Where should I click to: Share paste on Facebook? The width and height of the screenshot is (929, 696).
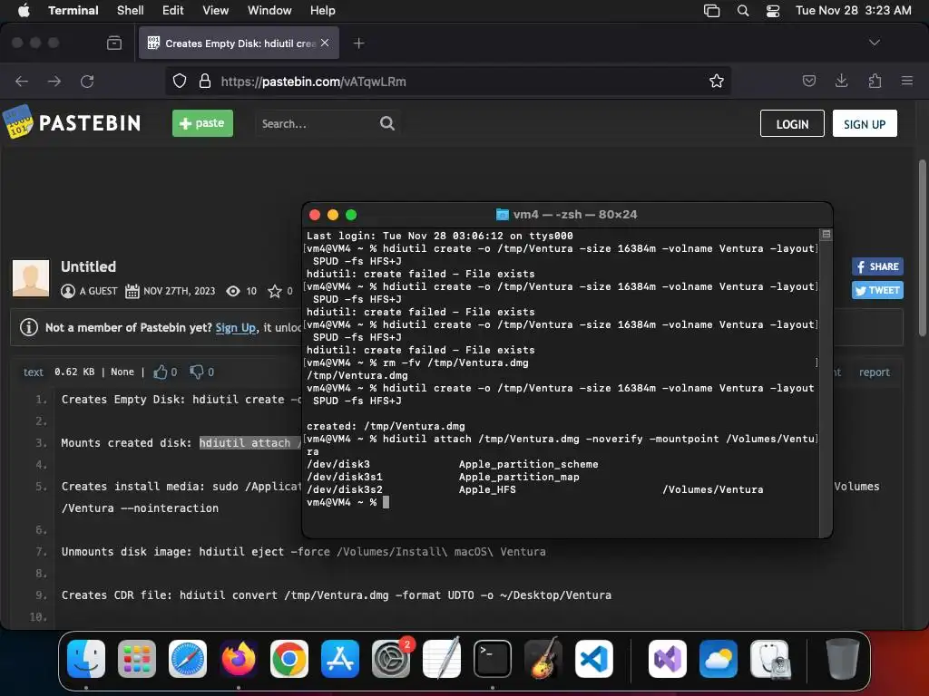(877, 266)
